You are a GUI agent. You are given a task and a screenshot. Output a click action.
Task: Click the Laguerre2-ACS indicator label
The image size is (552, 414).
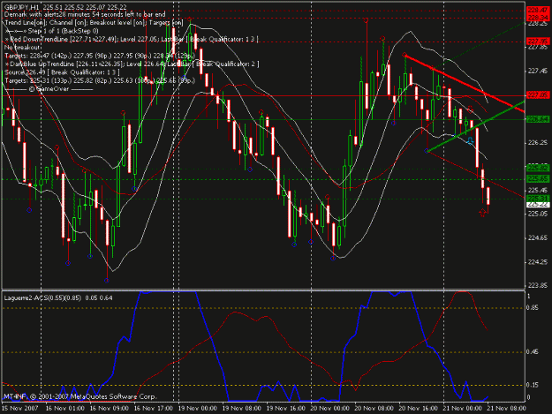(x=58, y=298)
